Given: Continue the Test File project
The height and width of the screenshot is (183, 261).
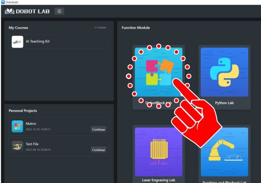Looking at the screenshot, I should click(99, 150).
